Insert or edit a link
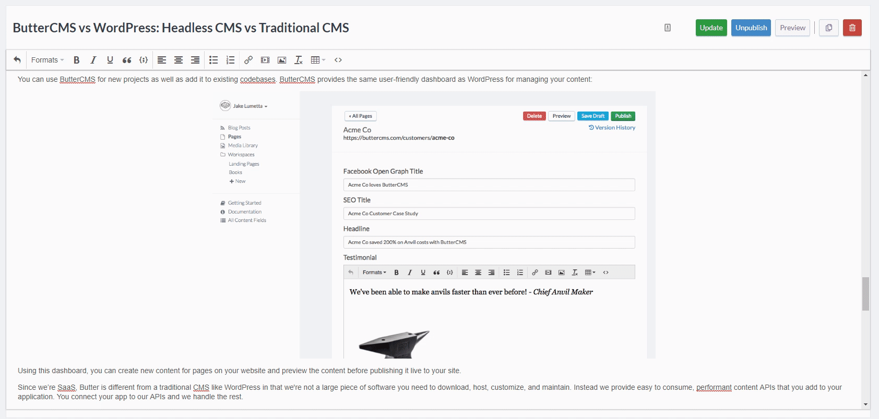879x419 pixels. [x=248, y=60]
